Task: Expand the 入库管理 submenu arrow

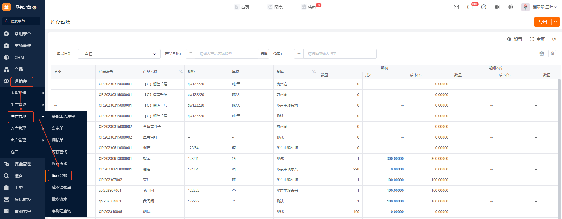Action: pos(43,128)
